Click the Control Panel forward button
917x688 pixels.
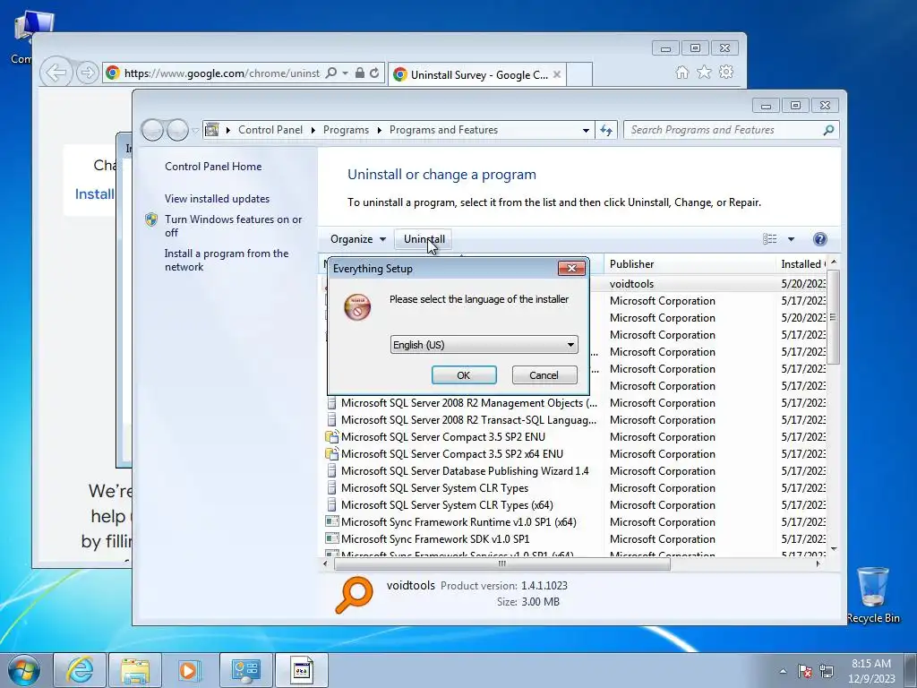(x=178, y=130)
